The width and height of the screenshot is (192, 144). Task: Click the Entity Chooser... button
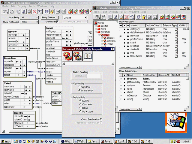(x=49, y=18)
